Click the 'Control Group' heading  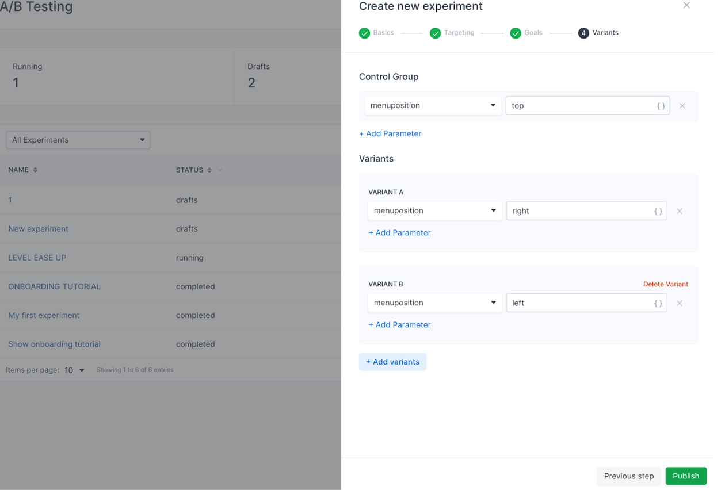(388, 76)
